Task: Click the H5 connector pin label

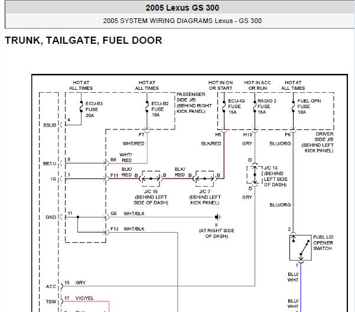Action: 218,135
